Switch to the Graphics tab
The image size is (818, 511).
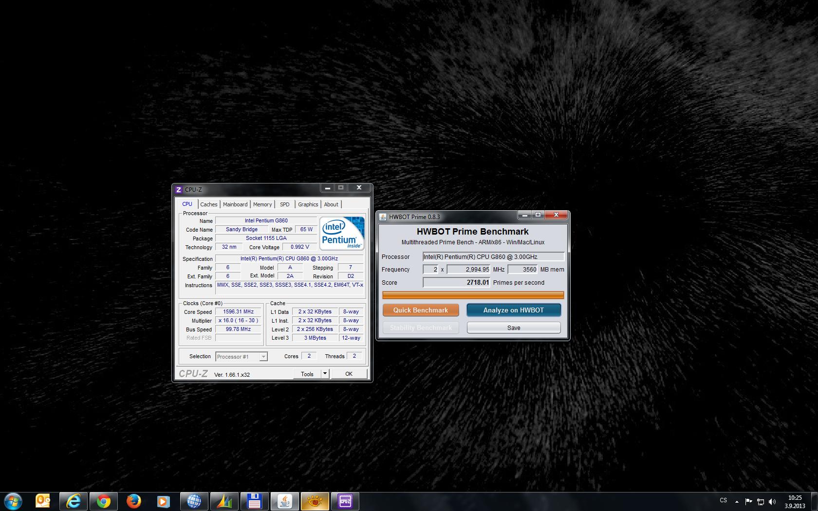pos(308,204)
